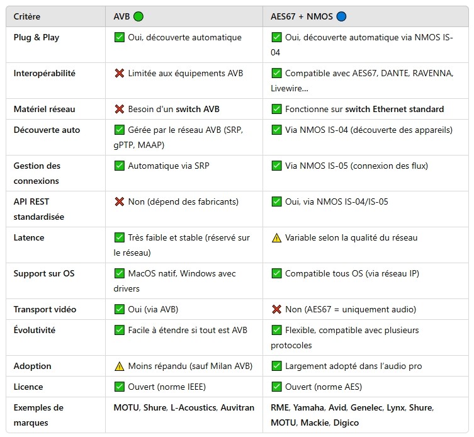
Task: Select green check next to "Largement adopté"
Action: point(276,366)
